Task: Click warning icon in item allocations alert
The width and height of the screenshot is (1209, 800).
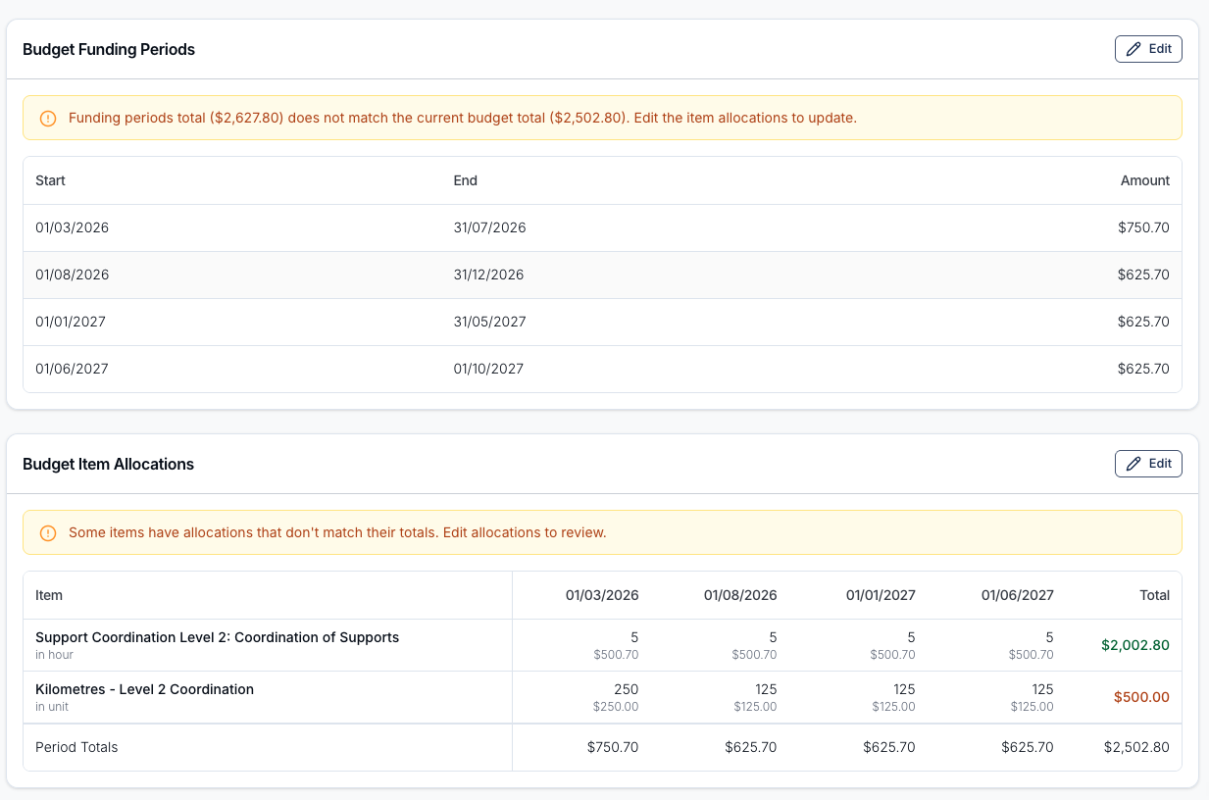Action: click(x=48, y=533)
